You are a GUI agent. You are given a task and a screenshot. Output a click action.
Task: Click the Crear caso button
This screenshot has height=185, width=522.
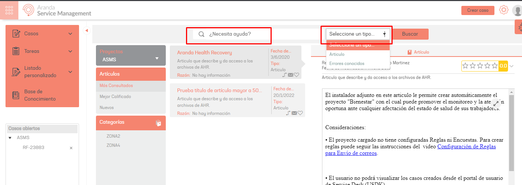pyautogui.click(x=478, y=10)
